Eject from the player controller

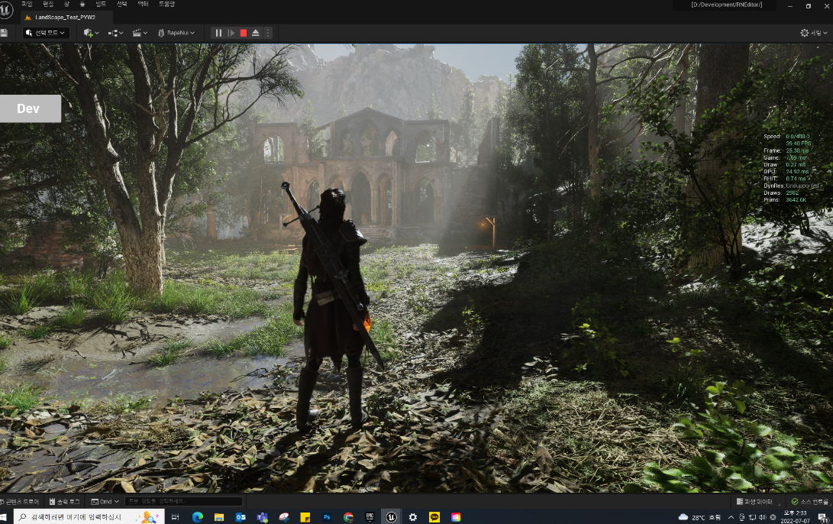tap(256, 33)
